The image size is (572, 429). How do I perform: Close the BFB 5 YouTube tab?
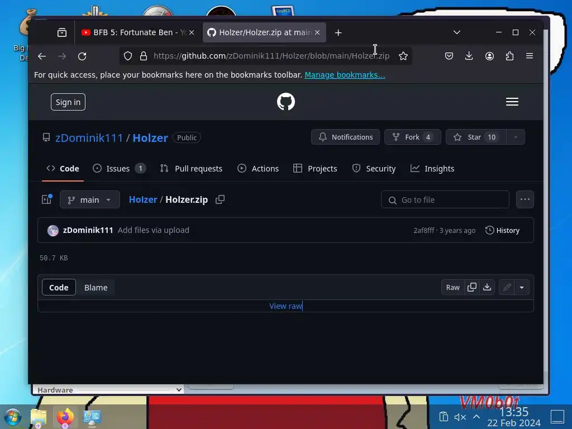pos(192,32)
